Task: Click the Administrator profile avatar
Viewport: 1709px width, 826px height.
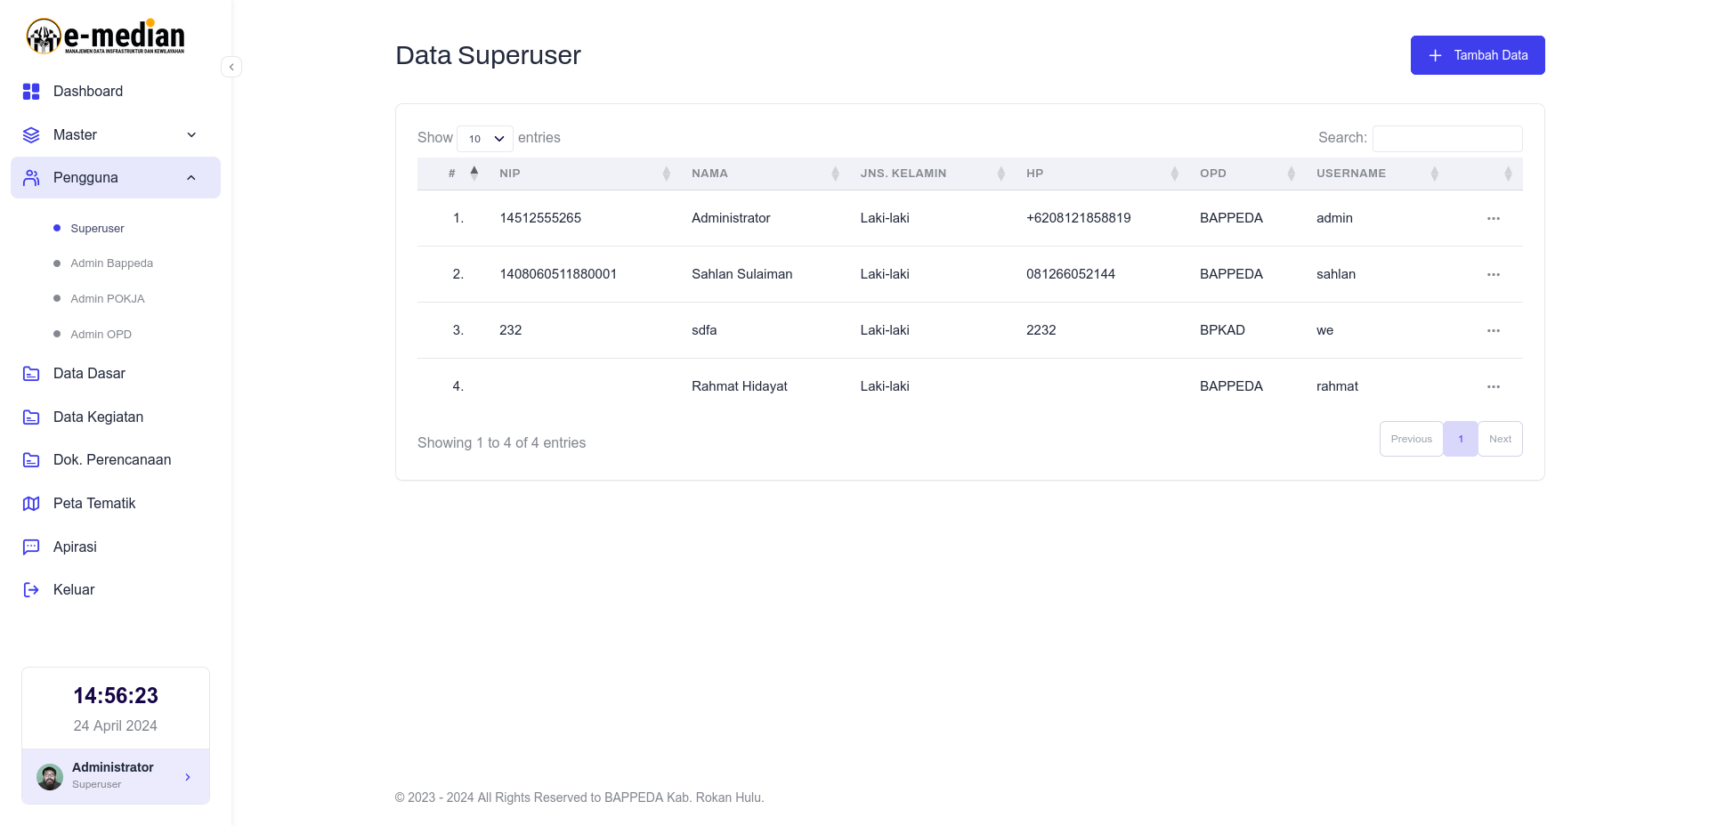Action: point(50,777)
